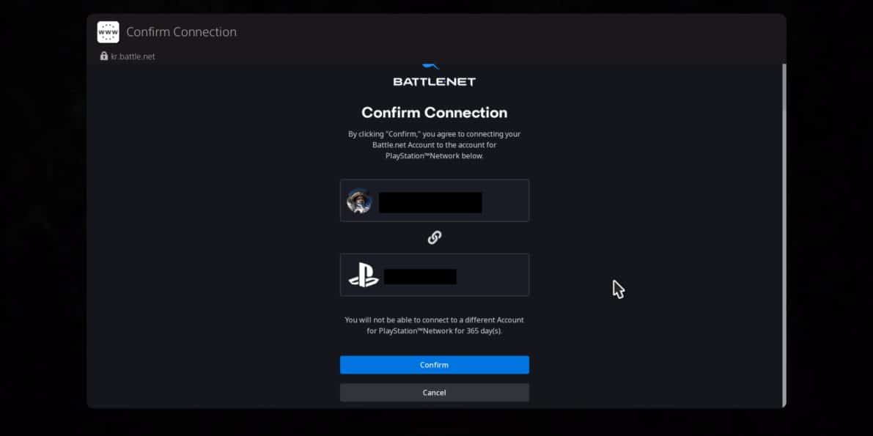Click the redacted Battle.net account name
The height and width of the screenshot is (436, 873).
[x=430, y=203]
